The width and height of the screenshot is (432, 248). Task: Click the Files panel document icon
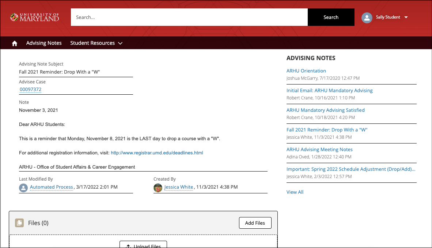[19, 223]
